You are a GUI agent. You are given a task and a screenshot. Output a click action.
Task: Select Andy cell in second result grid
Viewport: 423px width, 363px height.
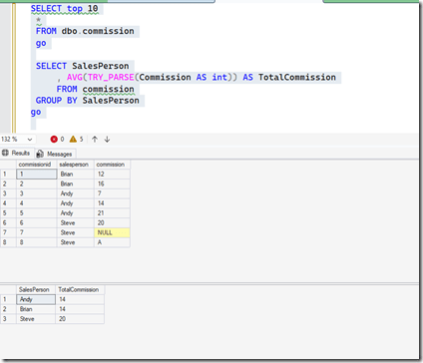[x=36, y=299]
